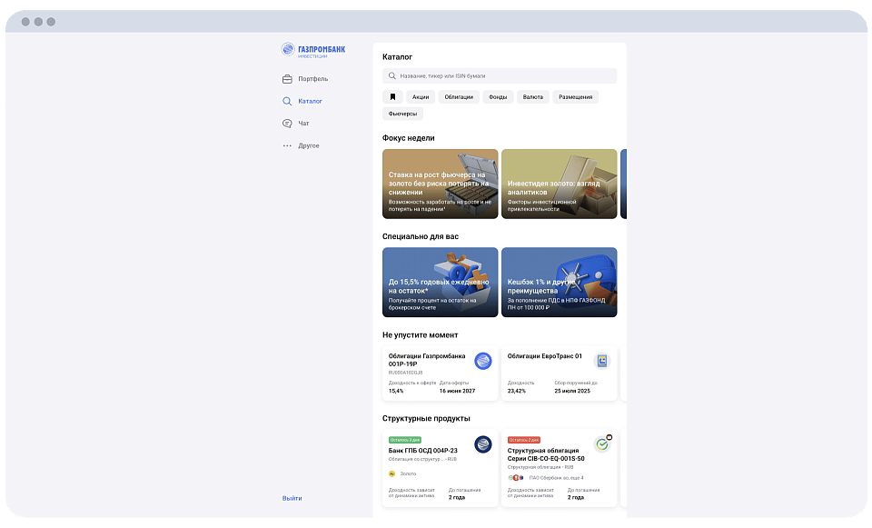Viewport: 872px width, 528px height.
Task: Click the Газпромбанк Инвестиции logo
Action: point(313,50)
